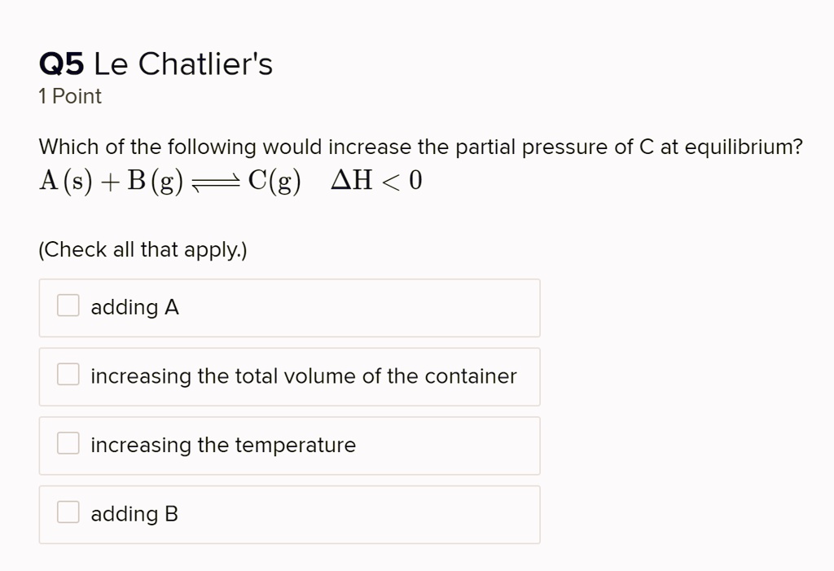Click the question prompt about partial pressure
The image size is (834, 571).
(420, 147)
